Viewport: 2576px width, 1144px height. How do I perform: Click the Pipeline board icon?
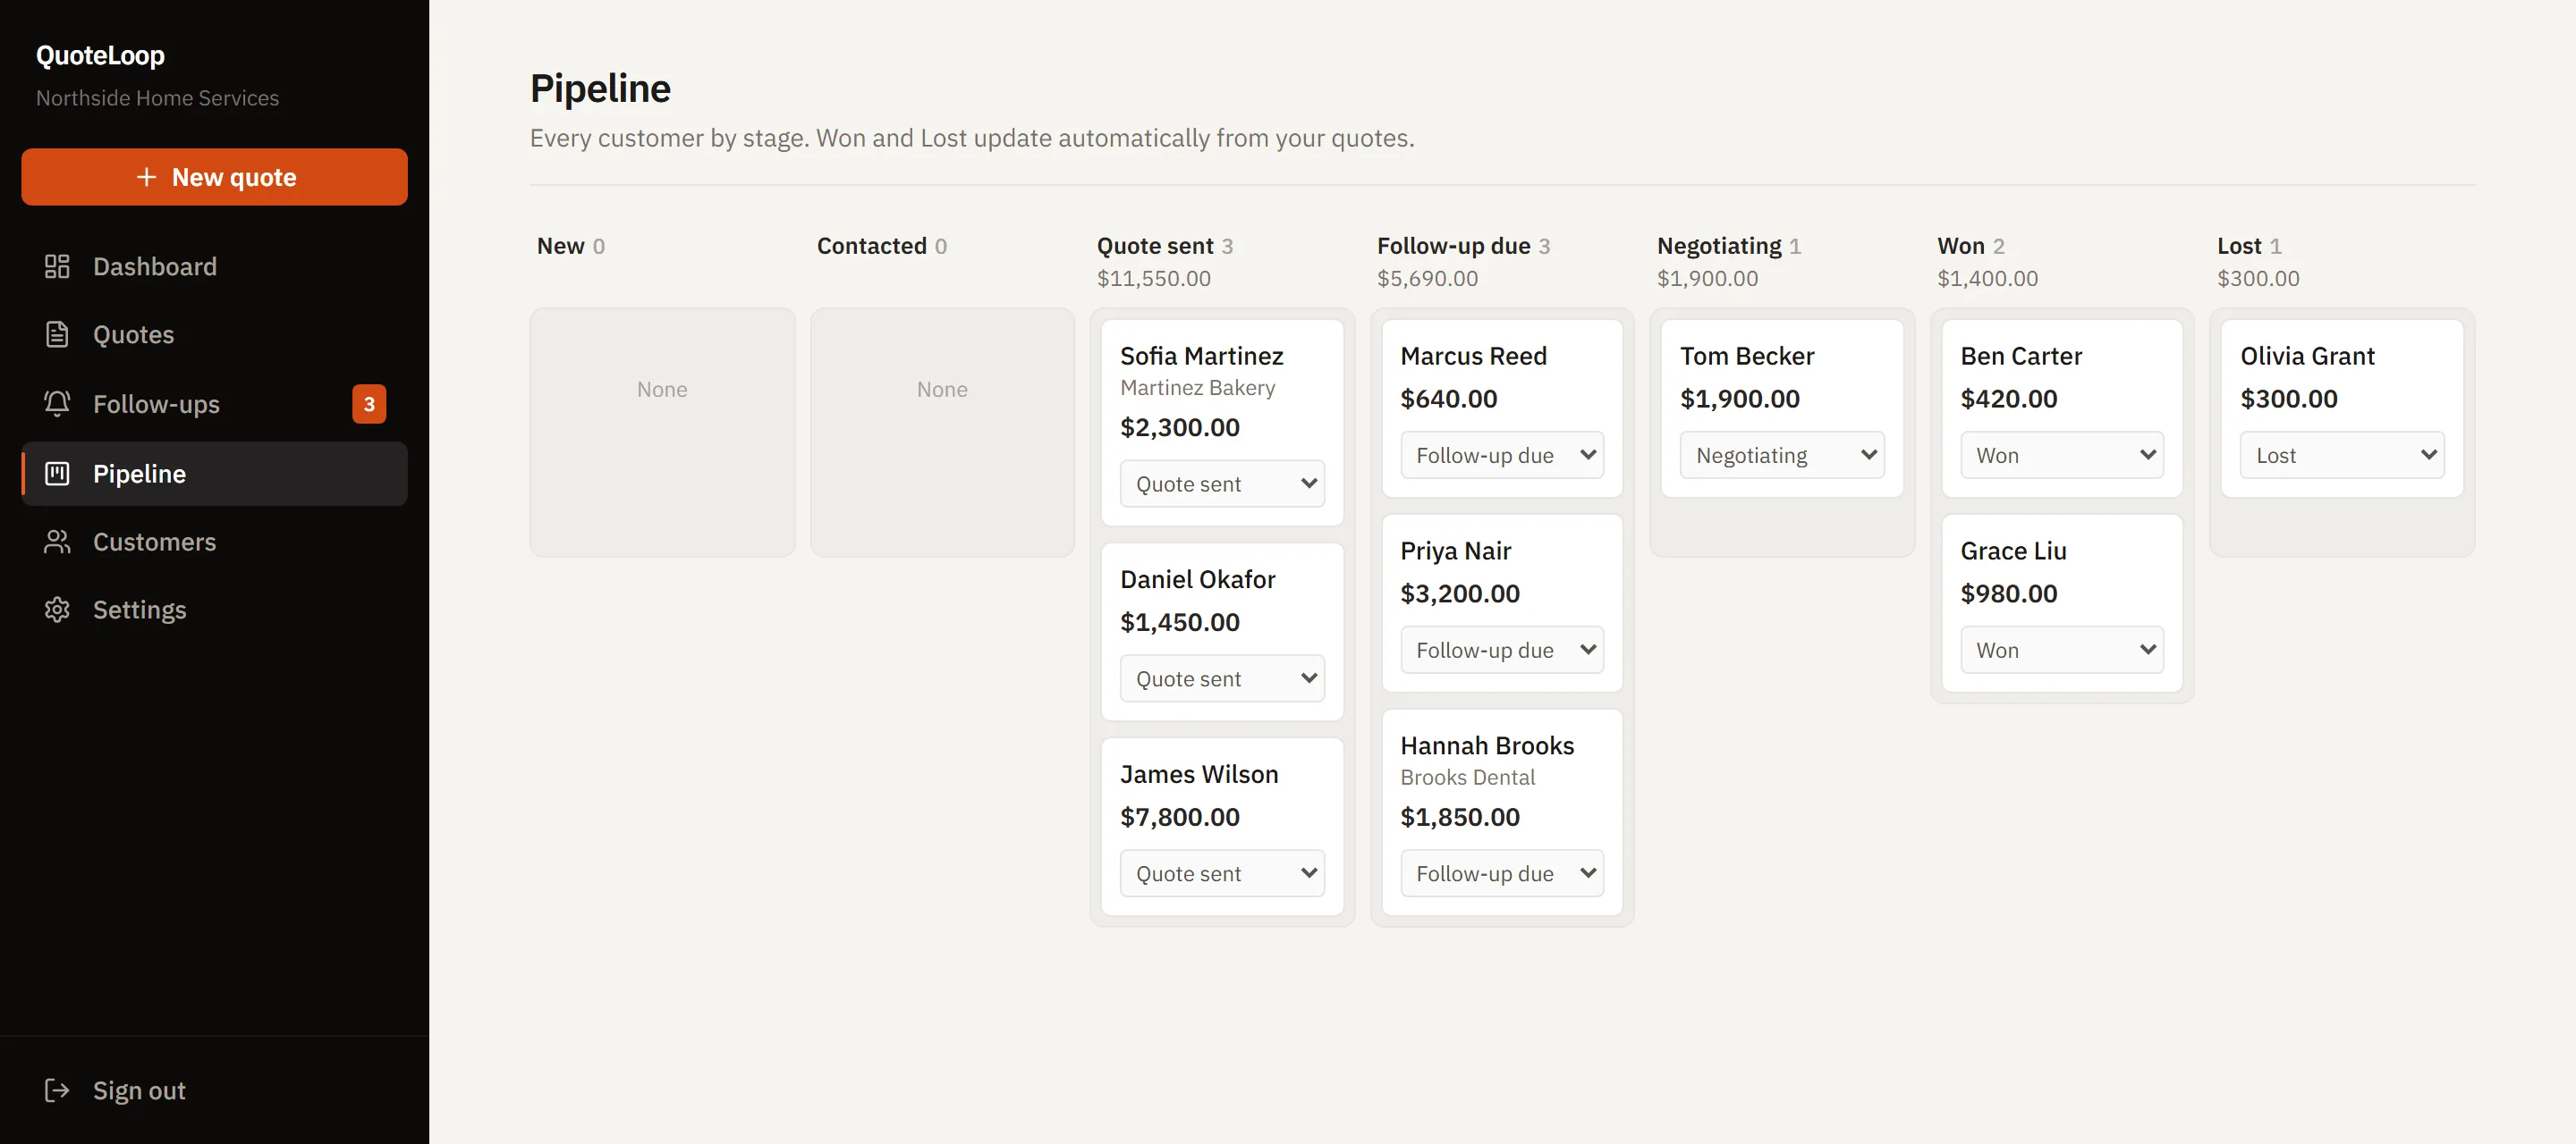click(57, 474)
